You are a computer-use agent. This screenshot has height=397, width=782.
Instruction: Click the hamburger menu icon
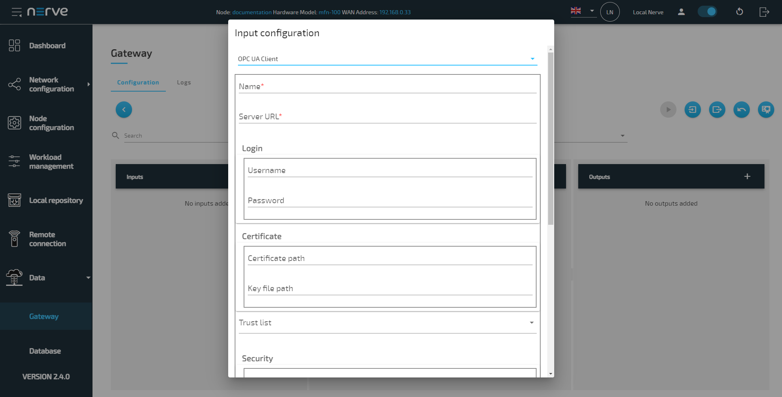click(x=16, y=12)
